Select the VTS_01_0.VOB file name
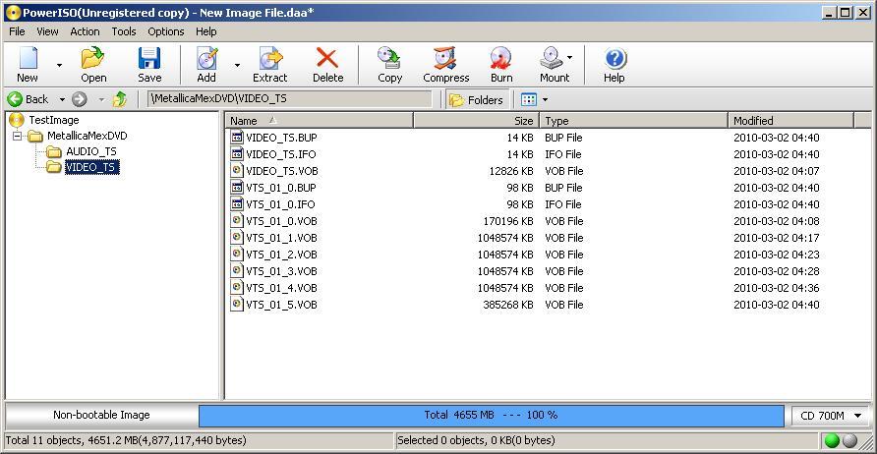 [x=281, y=221]
